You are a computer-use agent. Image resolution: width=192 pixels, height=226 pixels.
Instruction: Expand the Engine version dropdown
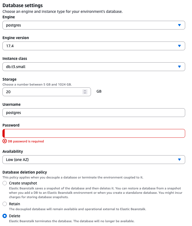coord(90,46)
